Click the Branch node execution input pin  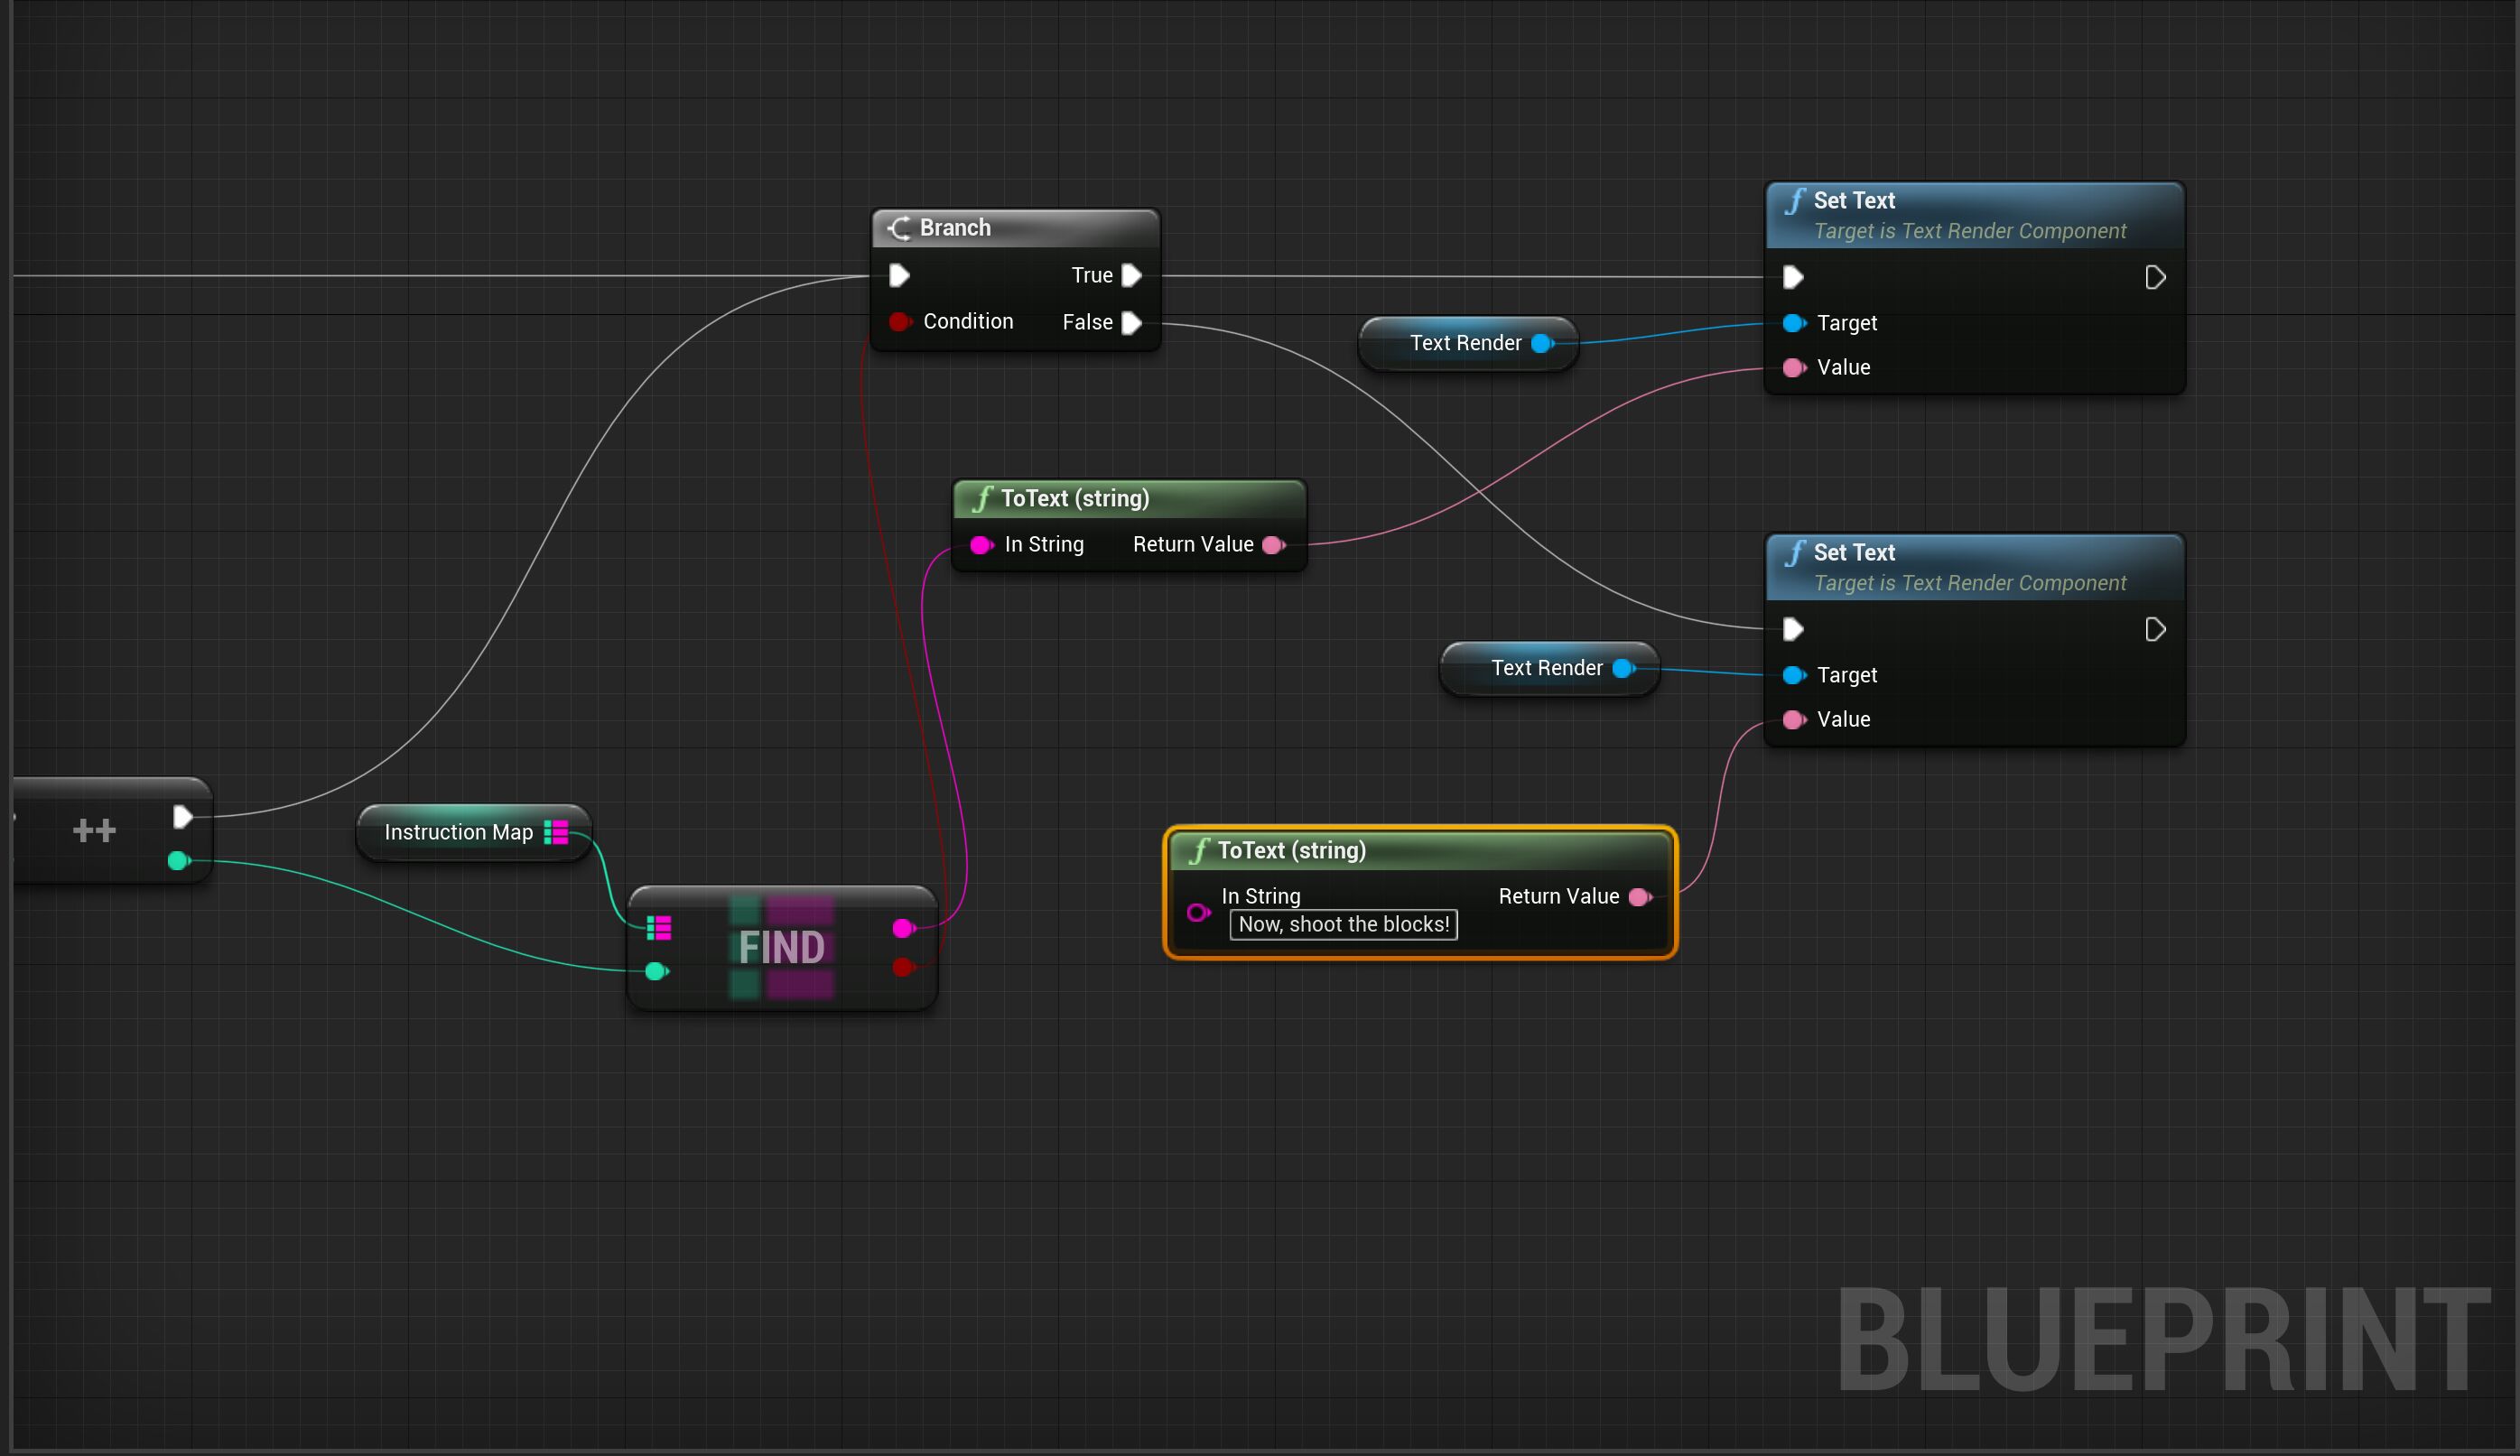(x=899, y=275)
